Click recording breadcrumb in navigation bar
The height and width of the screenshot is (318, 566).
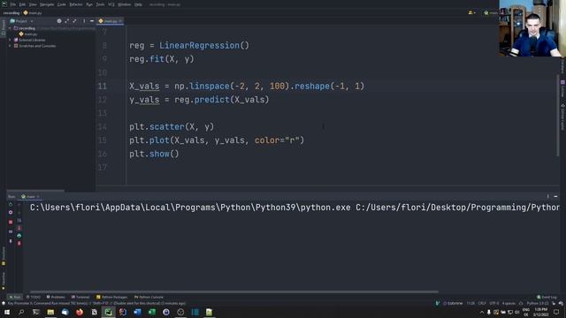click(11, 13)
